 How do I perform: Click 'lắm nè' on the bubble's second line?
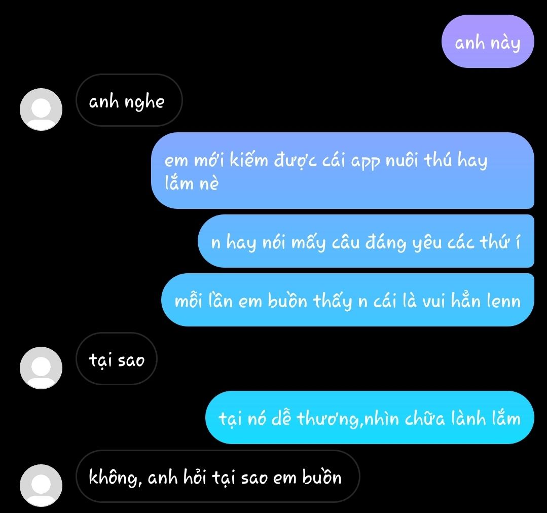pos(192,184)
